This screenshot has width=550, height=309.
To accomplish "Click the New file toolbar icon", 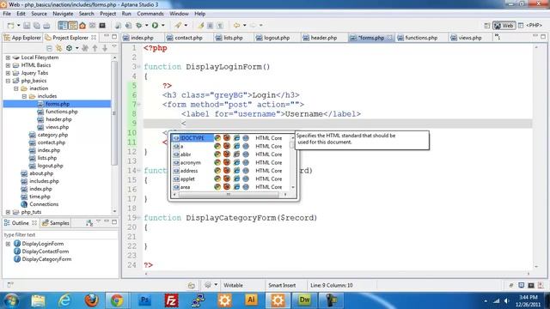I will point(11,26).
